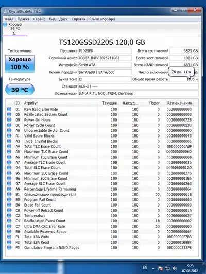
Task: Click the status icon for Reallocation Event Count
Action: pyautogui.click(x=9, y=221)
